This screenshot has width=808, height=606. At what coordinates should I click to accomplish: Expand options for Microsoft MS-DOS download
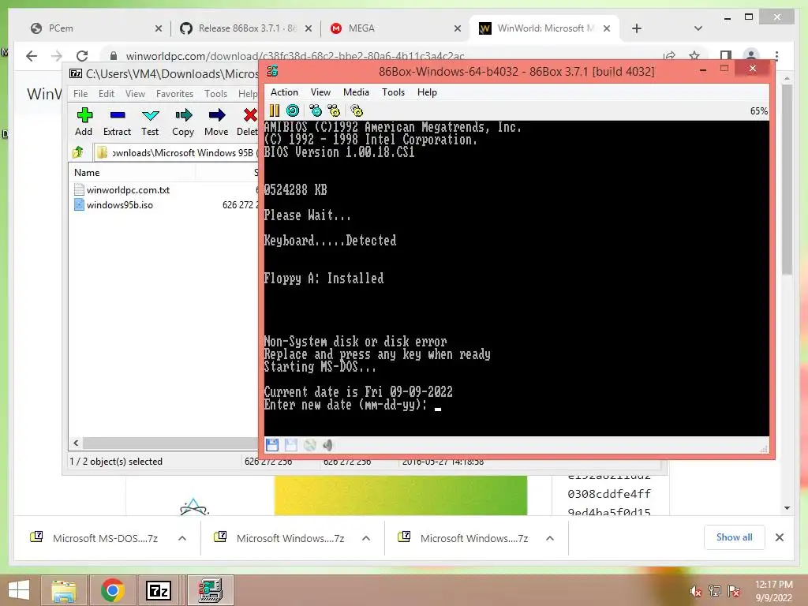pyautogui.click(x=182, y=538)
